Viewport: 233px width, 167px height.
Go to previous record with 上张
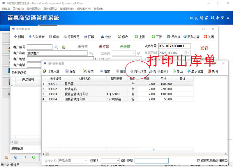click(140, 37)
